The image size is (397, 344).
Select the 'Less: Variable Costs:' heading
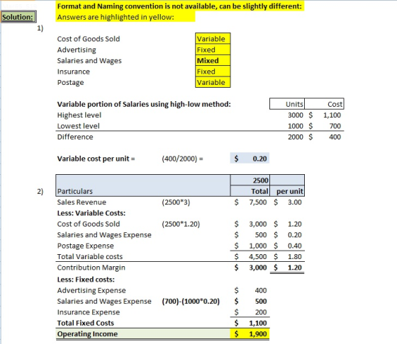click(91, 213)
